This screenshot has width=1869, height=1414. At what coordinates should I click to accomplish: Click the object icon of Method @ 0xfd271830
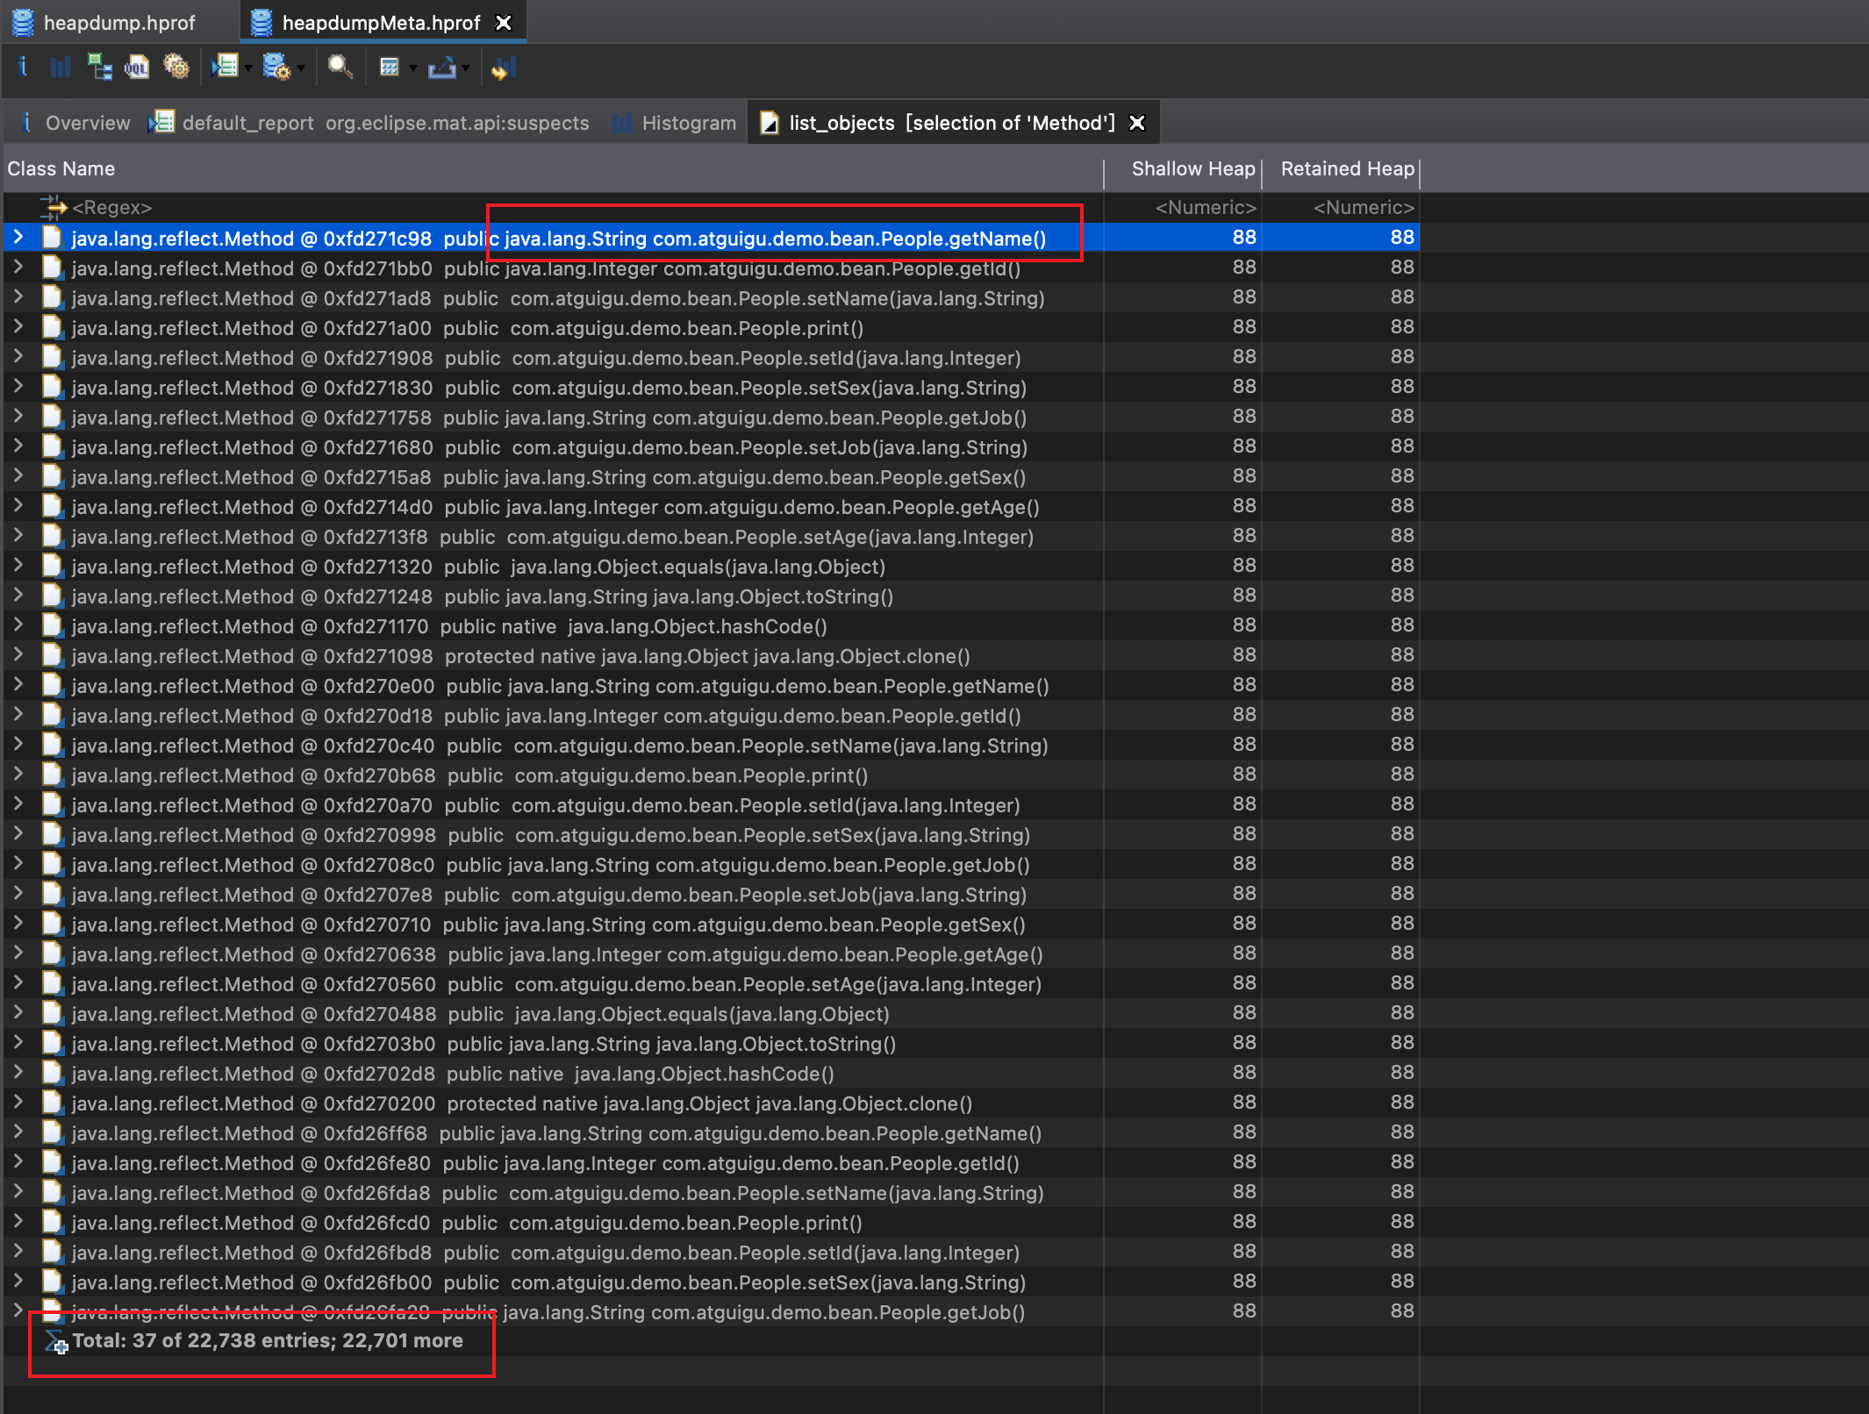pyautogui.click(x=53, y=387)
